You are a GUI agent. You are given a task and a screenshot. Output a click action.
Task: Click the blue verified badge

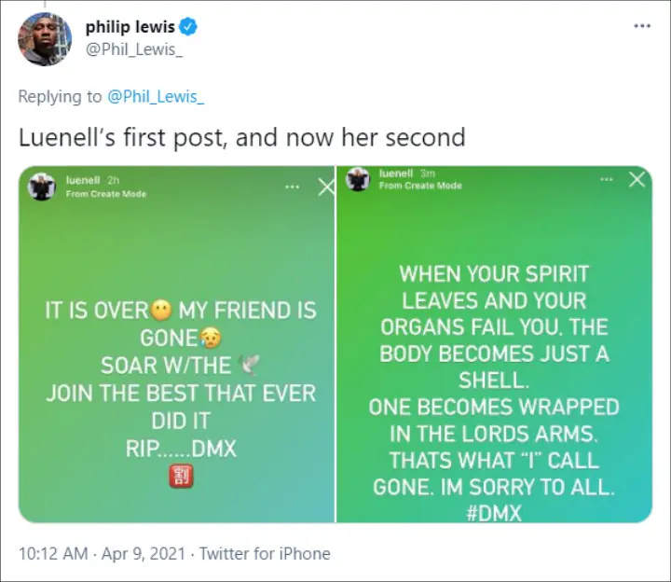tap(182, 27)
